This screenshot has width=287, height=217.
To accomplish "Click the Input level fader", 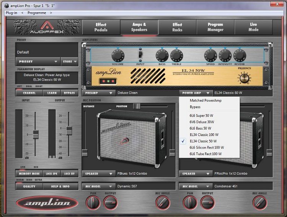I will [x=36, y=134].
